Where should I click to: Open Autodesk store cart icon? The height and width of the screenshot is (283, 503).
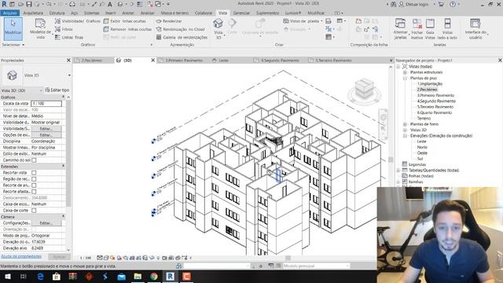(x=441, y=4)
